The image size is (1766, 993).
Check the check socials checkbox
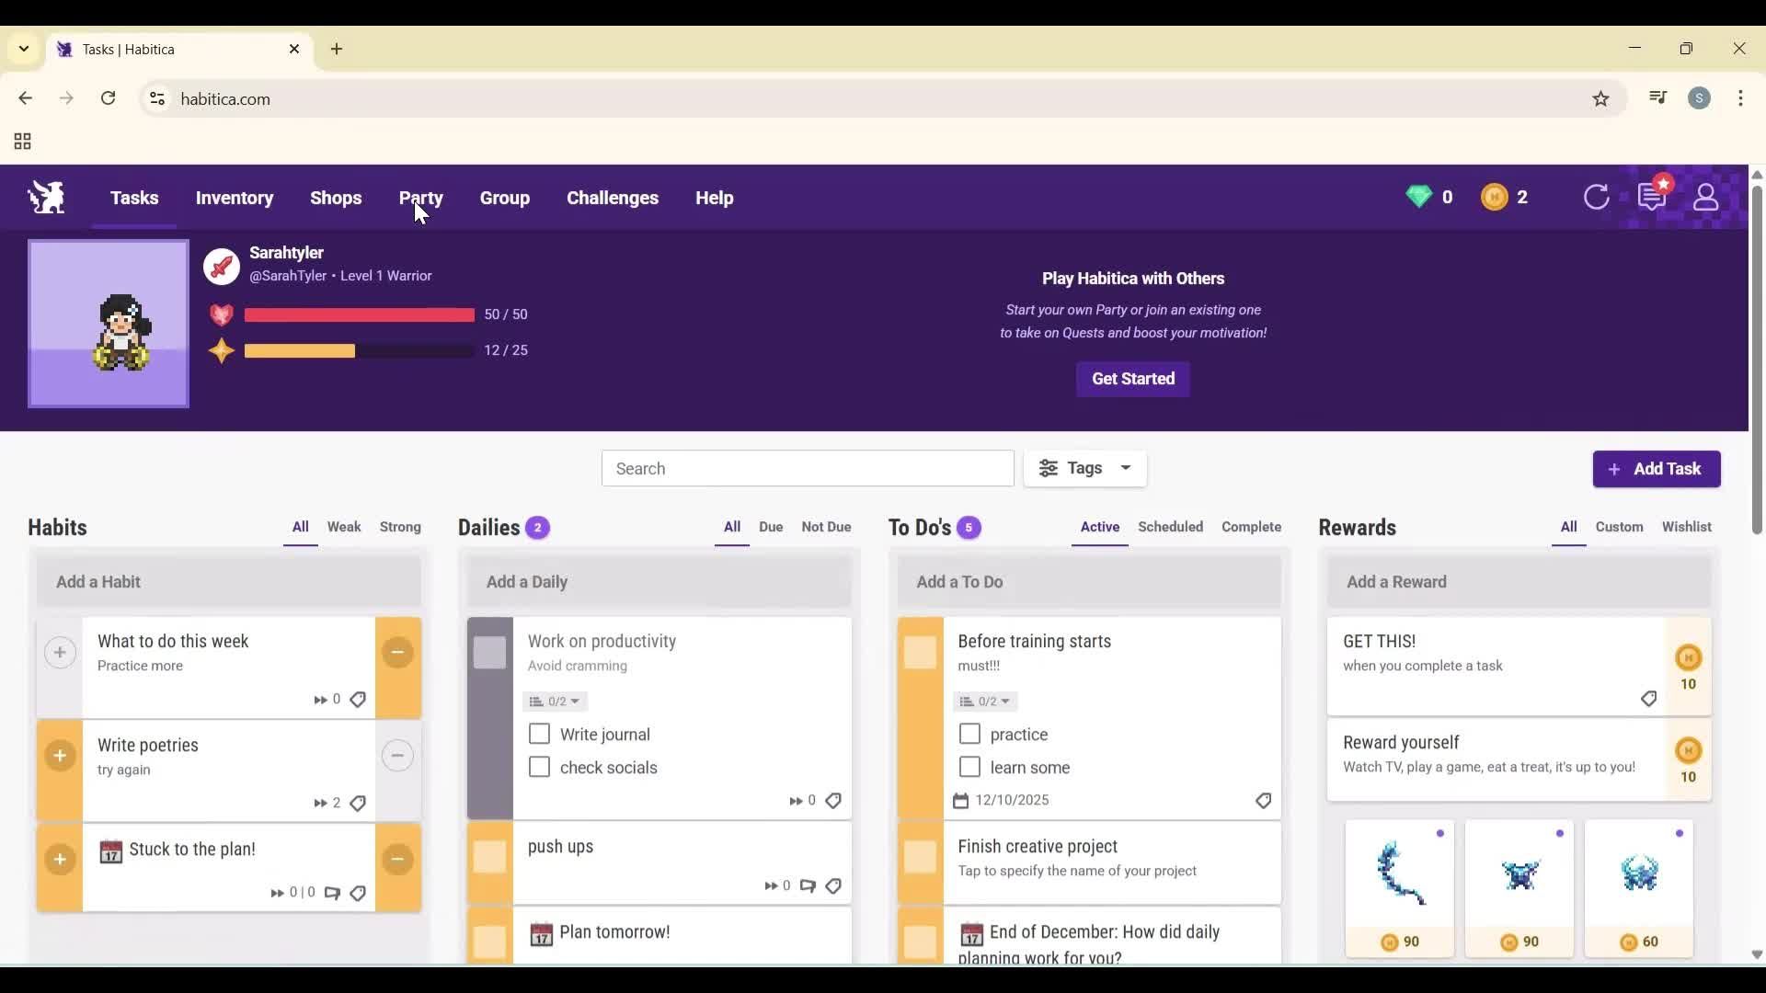[538, 767]
